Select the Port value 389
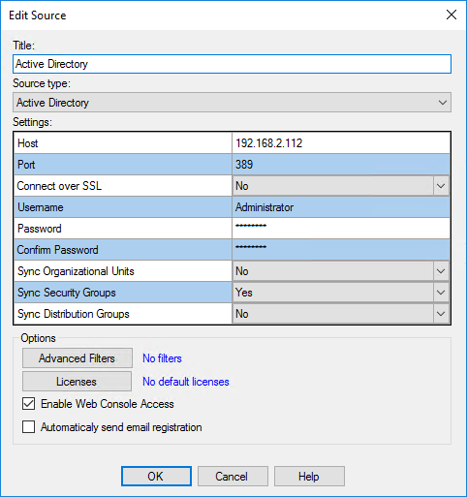This screenshot has height=497, width=467. (x=341, y=165)
